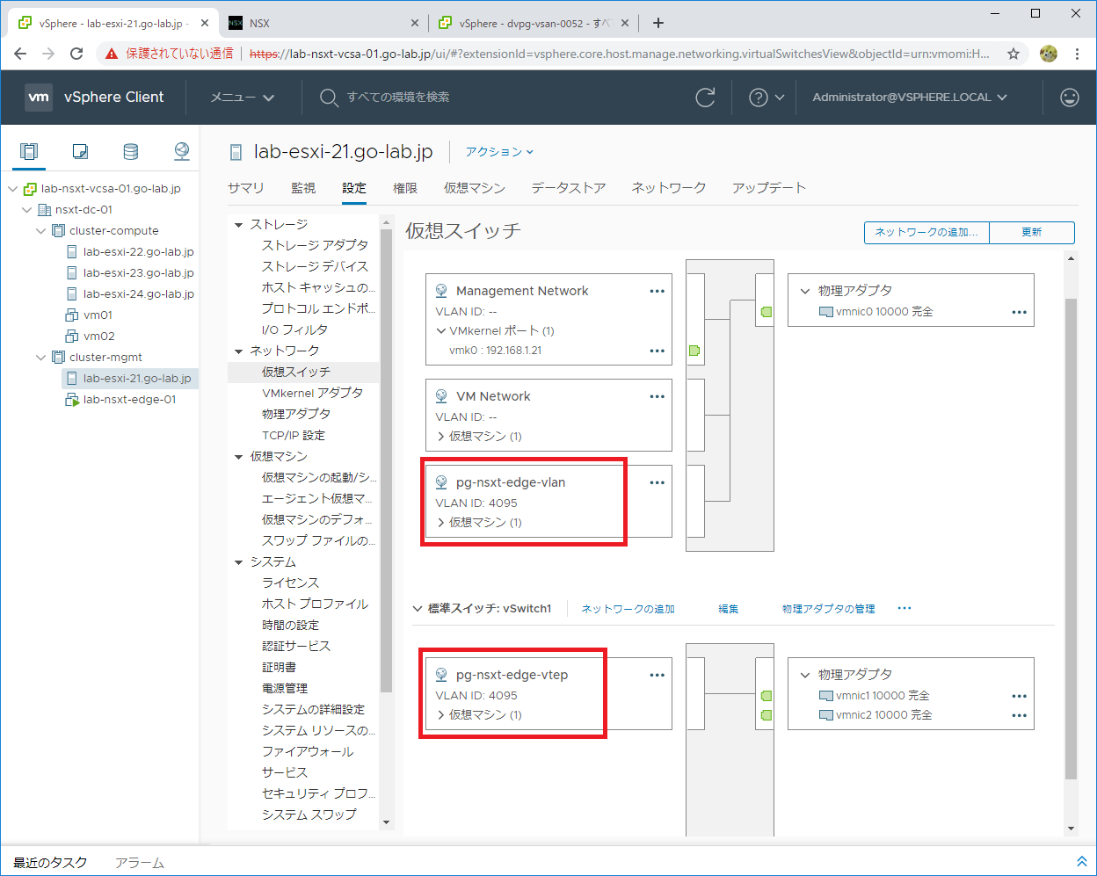Image resolution: width=1097 pixels, height=876 pixels.
Task: Open Management Network ellipsis menu
Action: 657,291
